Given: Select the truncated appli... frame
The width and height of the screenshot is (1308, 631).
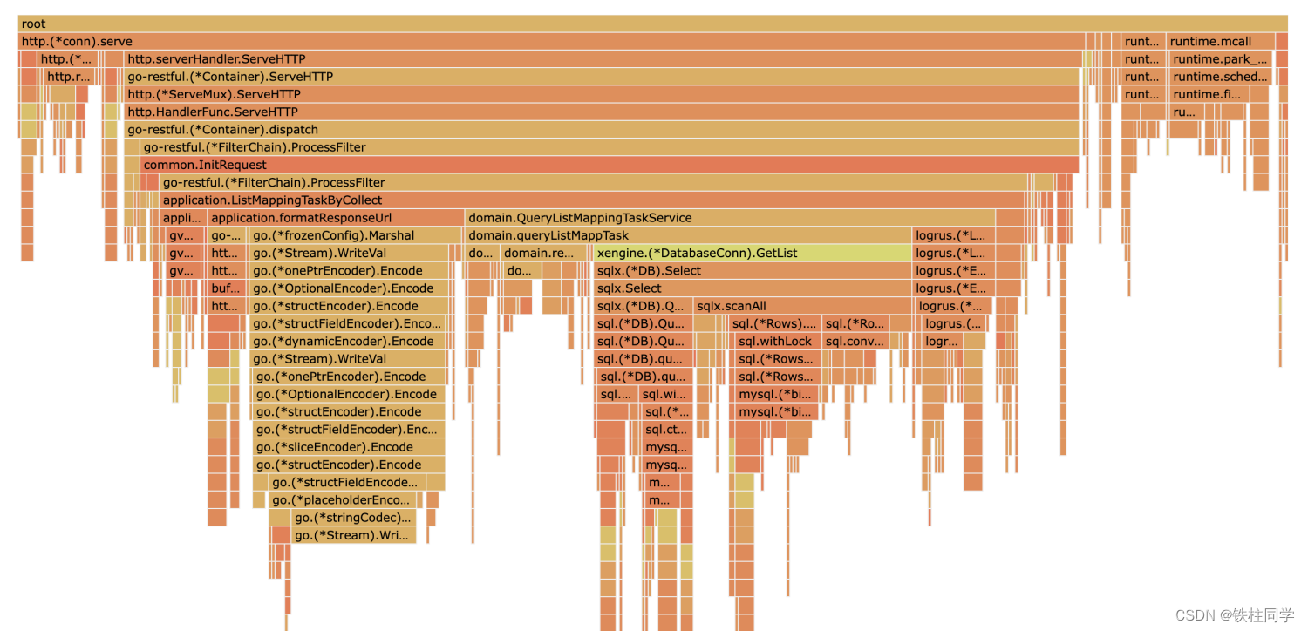Looking at the screenshot, I should click(183, 218).
